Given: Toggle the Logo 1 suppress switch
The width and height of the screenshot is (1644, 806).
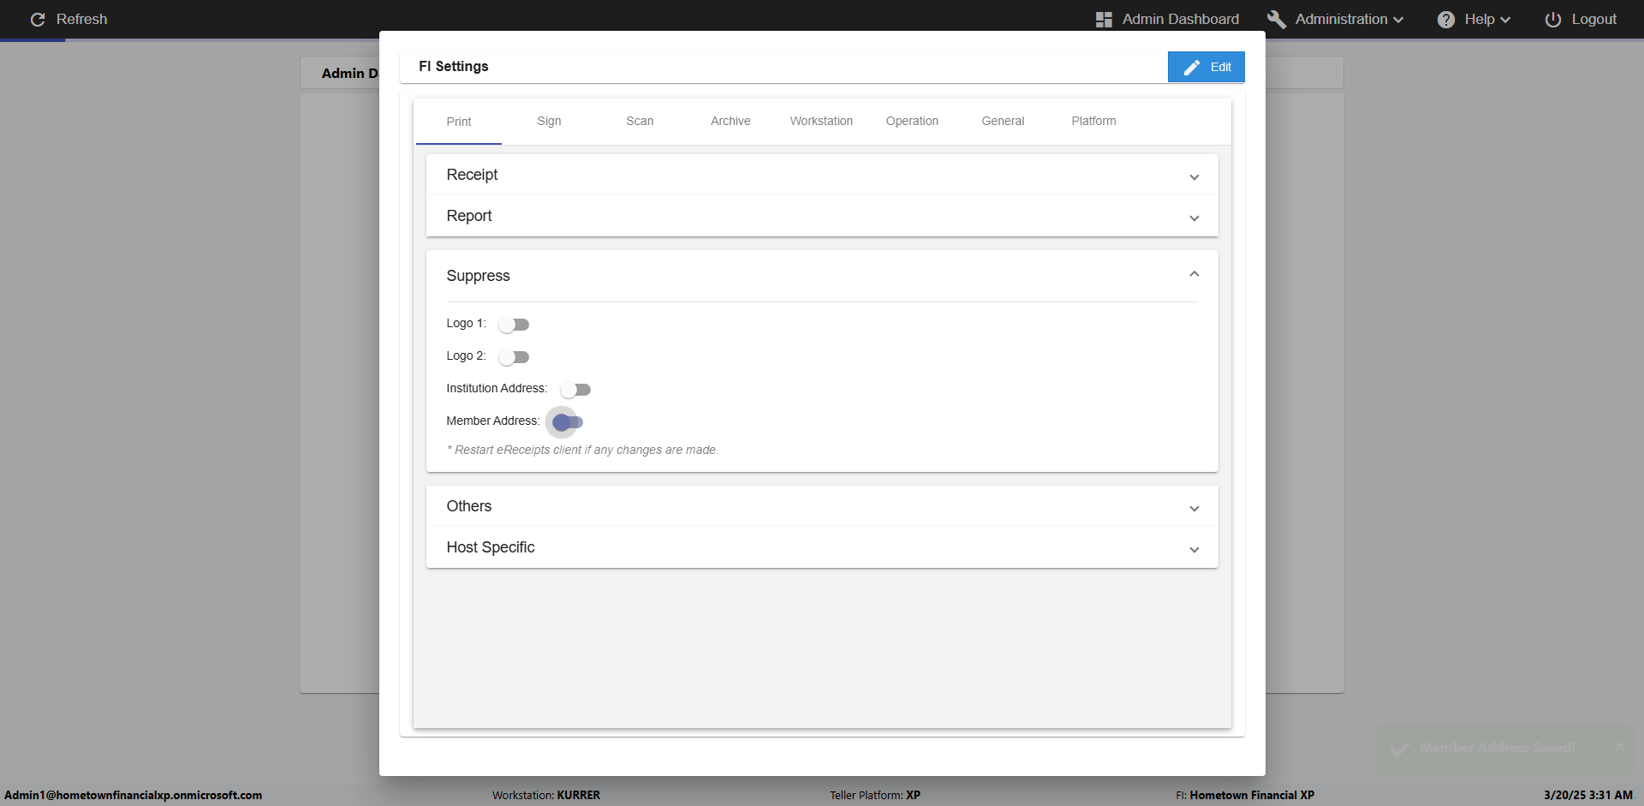Looking at the screenshot, I should click(514, 325).
